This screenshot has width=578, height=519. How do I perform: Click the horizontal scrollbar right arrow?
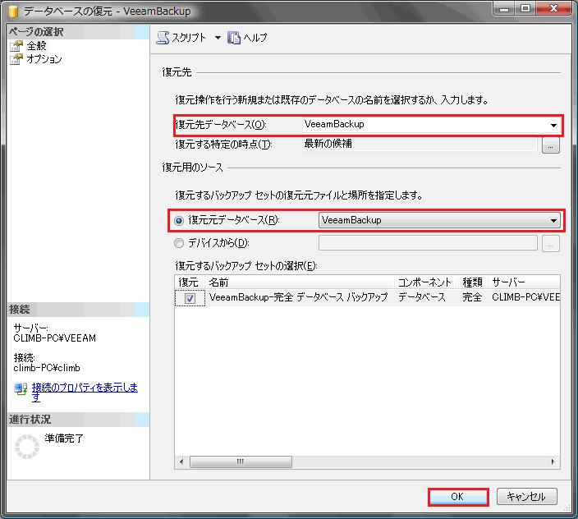(x=553, y=462)
